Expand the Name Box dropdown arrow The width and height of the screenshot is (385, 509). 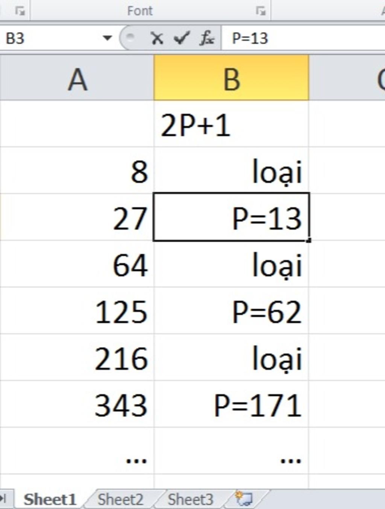(107, 38)
